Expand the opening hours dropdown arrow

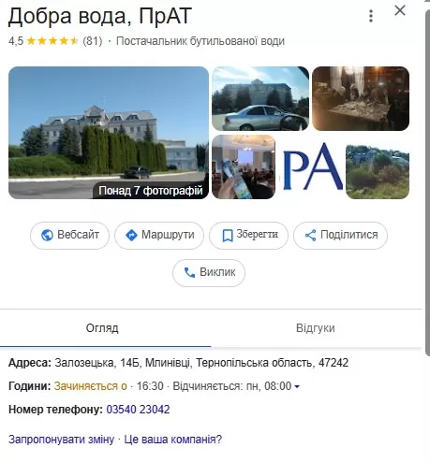(x=297, y=386)
